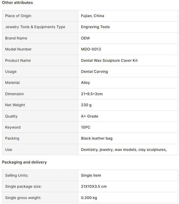The height and width of the screenshot is (204, 179).
Task: Click the package size '21X10X3.5 cm'
Action: pyautogui.click(x=94, y=186)
